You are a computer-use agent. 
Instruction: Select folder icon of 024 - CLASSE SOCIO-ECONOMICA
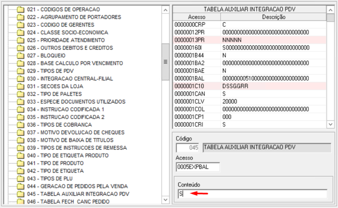(21, 33)
